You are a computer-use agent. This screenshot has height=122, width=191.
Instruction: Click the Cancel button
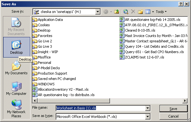(x=173, y=116)
